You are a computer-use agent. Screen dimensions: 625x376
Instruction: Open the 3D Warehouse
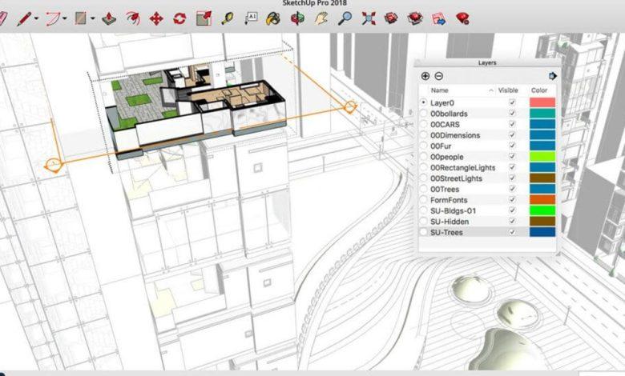[391, 18]
